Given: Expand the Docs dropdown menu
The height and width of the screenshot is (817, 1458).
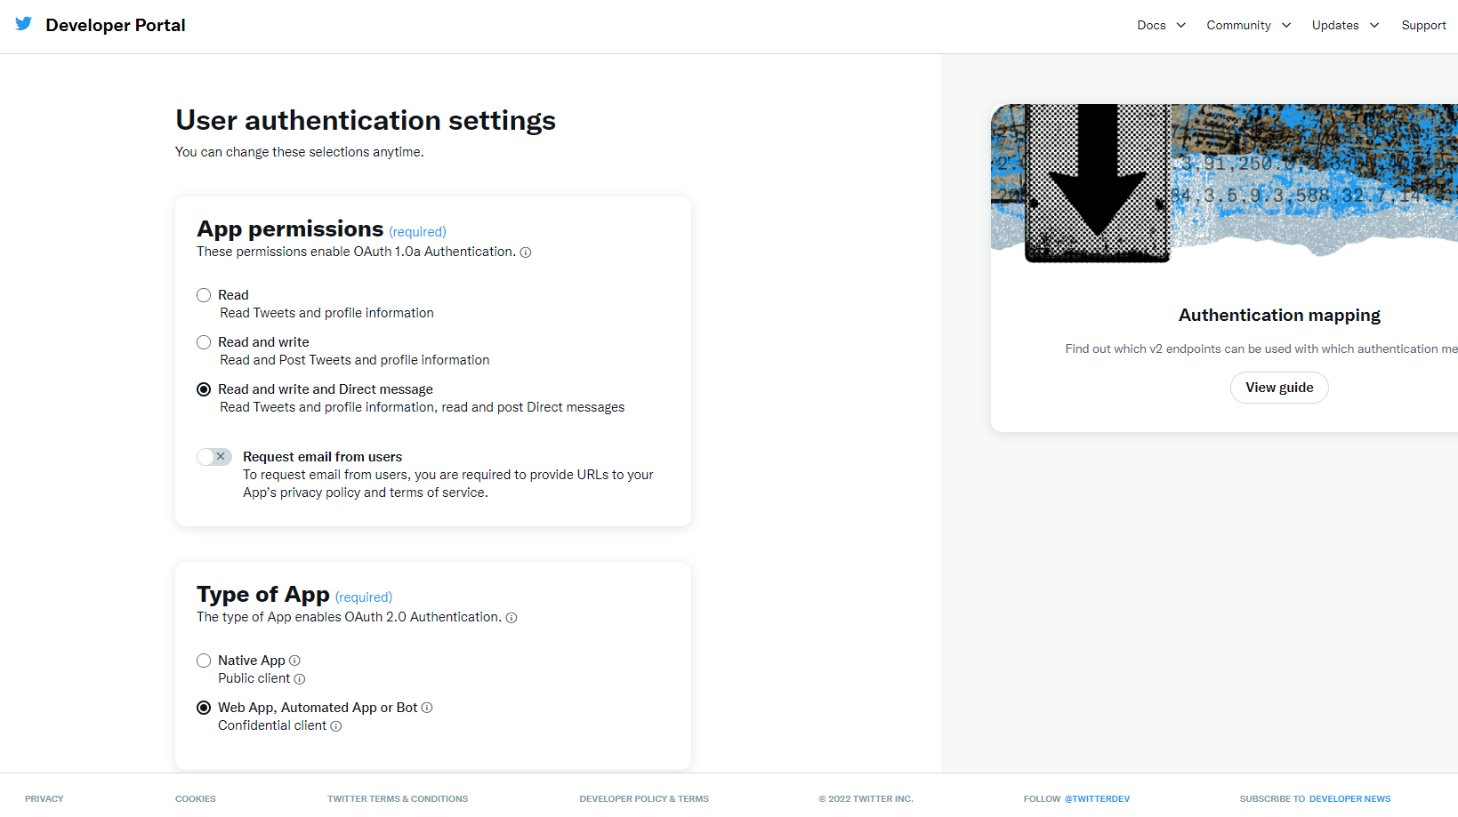Looking at the screenshot, I should tap(1161, 25).
